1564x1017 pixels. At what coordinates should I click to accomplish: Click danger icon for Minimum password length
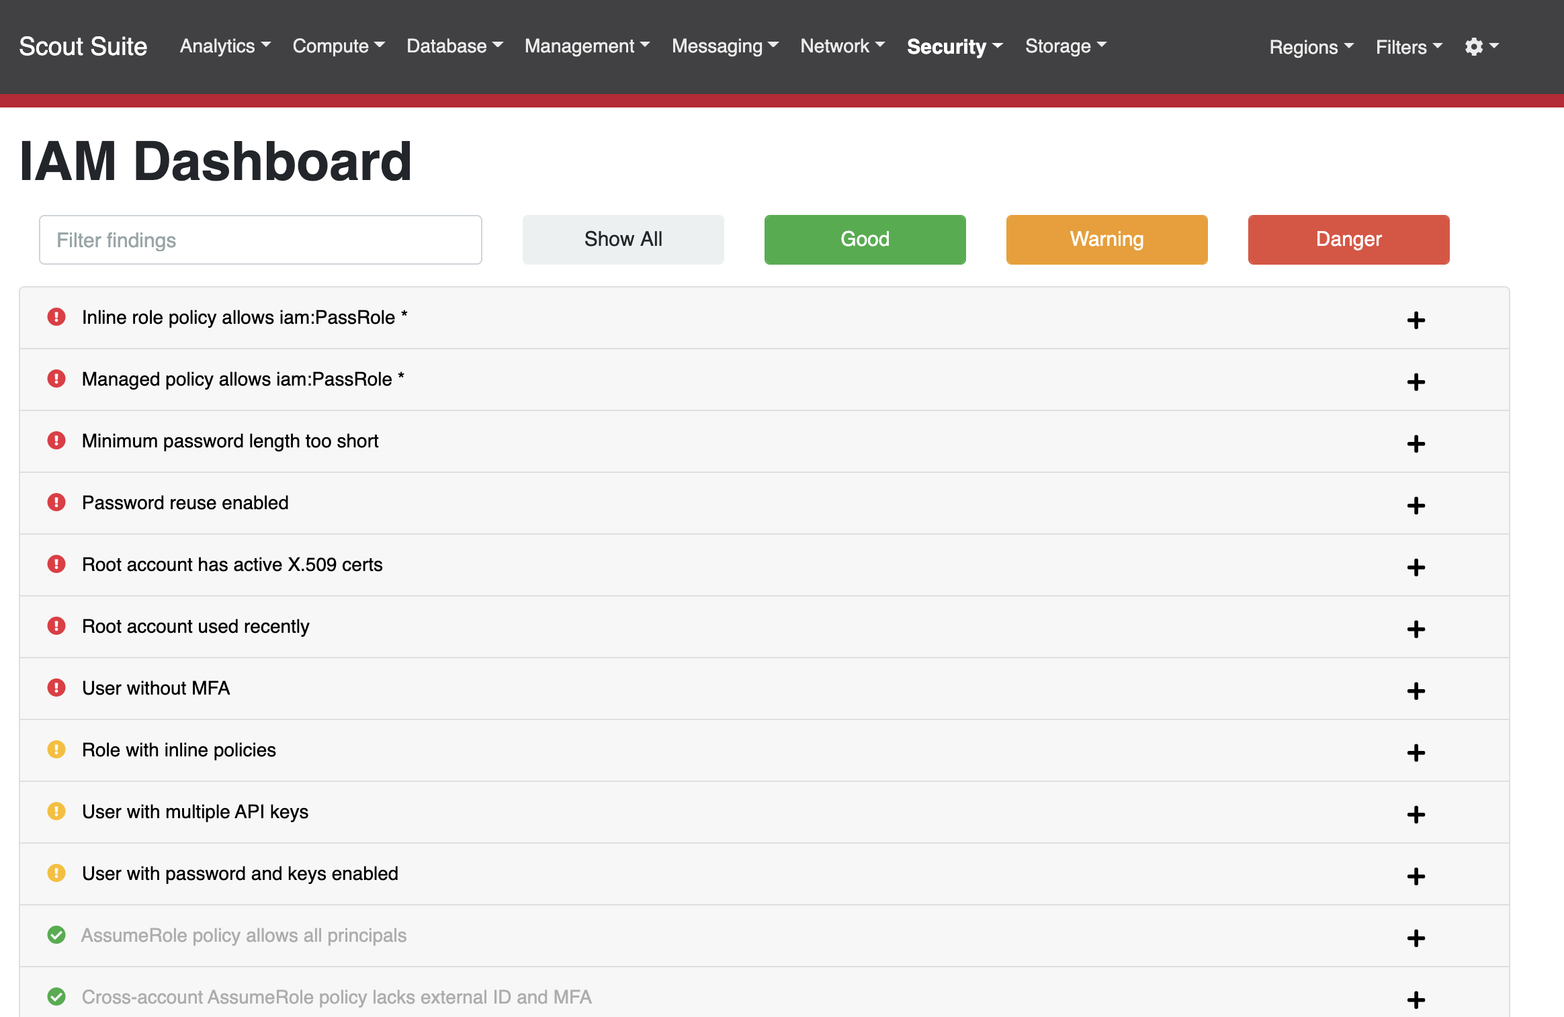point(56,441)
